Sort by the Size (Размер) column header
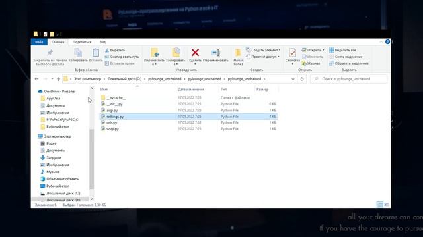 click(x=266, y=90)
